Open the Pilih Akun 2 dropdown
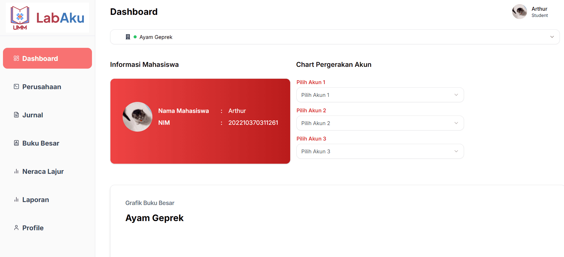Screen dimensions: 564x257 pos(380,123)
